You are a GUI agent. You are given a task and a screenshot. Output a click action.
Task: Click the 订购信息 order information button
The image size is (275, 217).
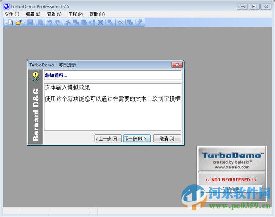coord(231,190)
